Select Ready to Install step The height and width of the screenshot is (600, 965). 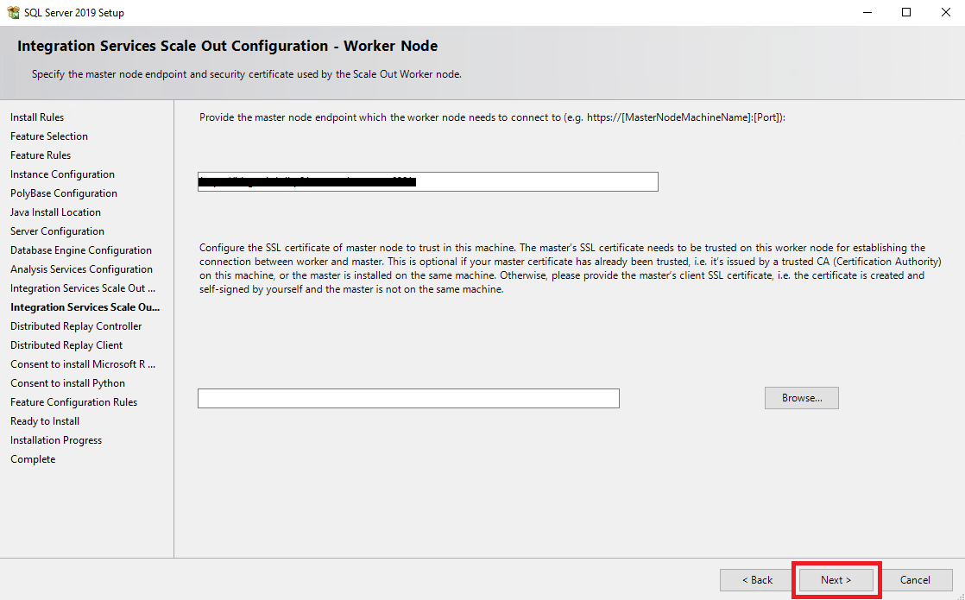(45, 421)
